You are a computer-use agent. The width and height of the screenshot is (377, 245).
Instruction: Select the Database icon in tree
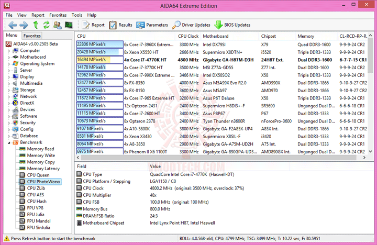(x=15, y=136)
